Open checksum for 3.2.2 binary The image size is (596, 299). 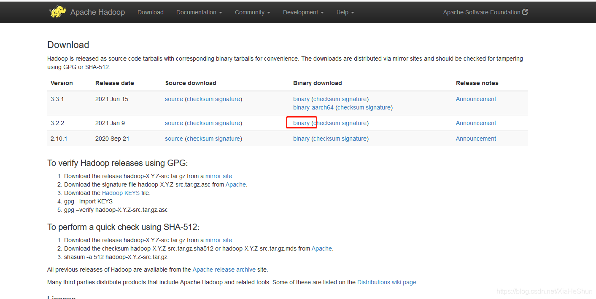click(x=326, y=123)
